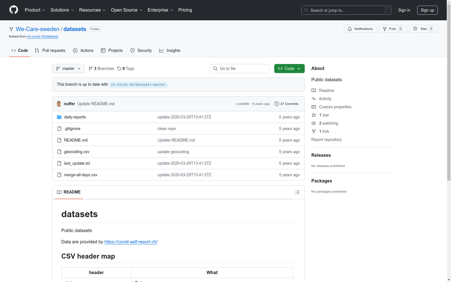Expand the Open Source menu
Viewport: 451px width, 282px height.
click(127, 10)
